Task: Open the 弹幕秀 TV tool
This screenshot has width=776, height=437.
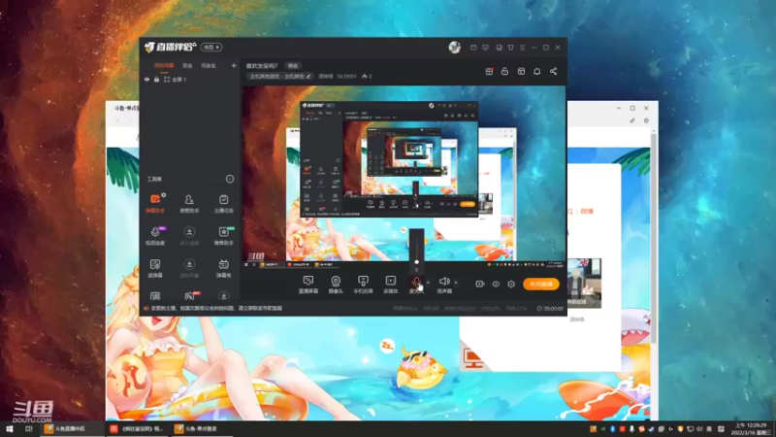Action: 224,268
